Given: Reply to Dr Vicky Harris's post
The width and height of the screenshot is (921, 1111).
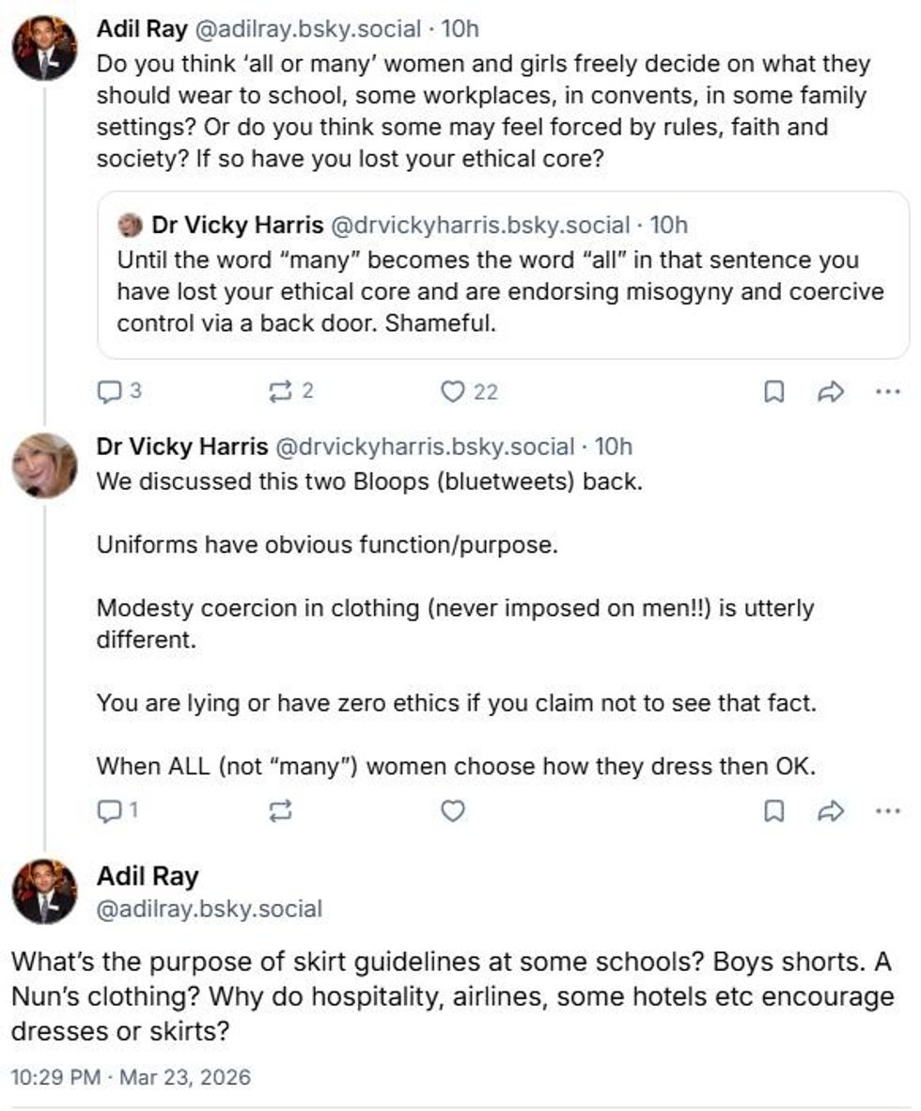Looking at the screenshot, I should [107, 810].
